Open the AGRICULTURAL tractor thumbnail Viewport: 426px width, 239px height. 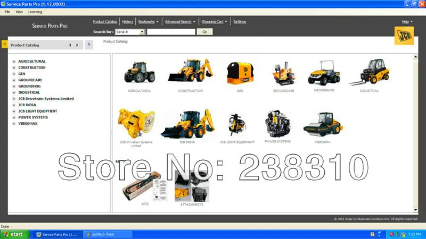(x=140, y=72)
